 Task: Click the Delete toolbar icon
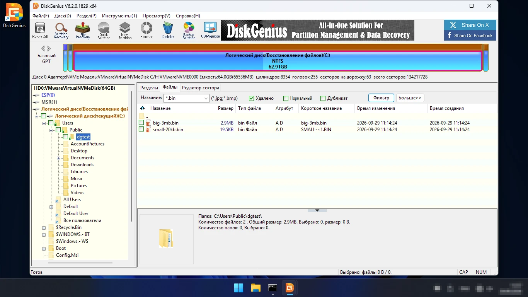click(x=167, y=30)
